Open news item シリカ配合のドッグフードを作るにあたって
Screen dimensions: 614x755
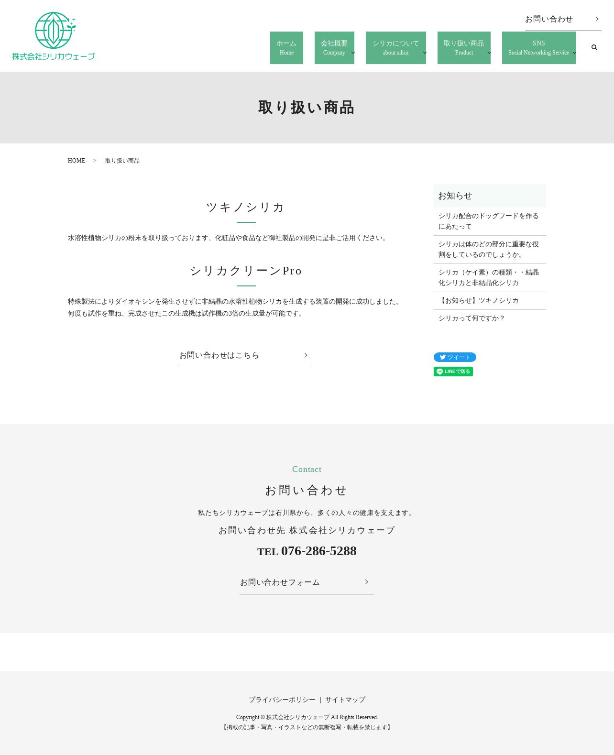coord(490,221)
